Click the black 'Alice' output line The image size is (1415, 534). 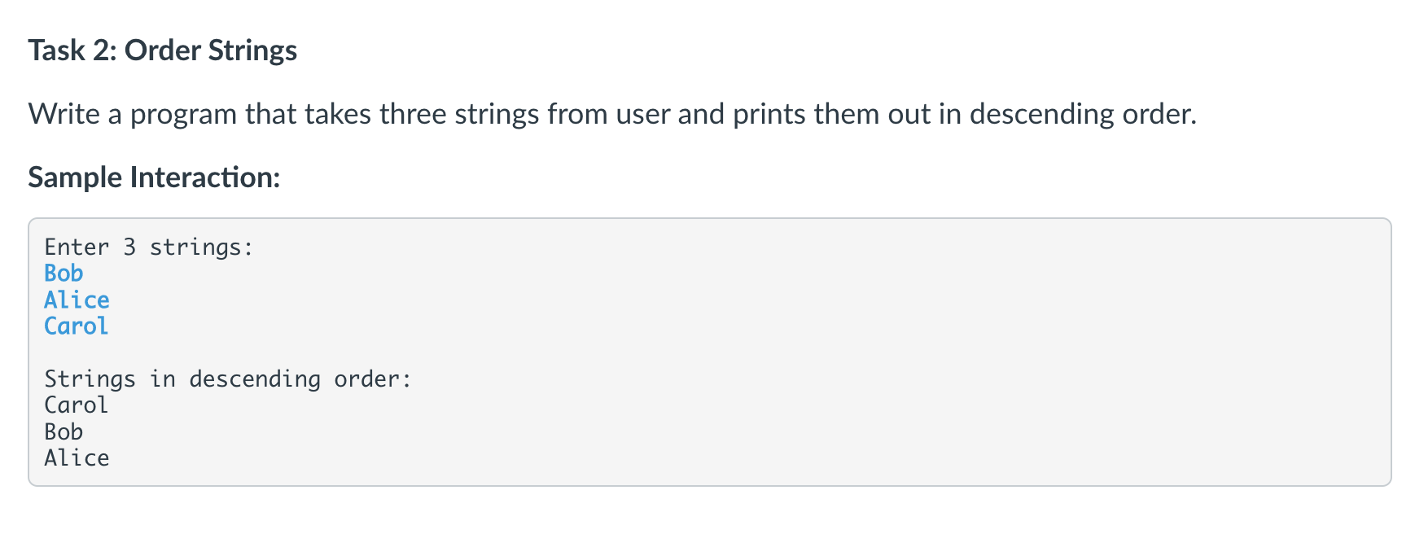[77, 457]
